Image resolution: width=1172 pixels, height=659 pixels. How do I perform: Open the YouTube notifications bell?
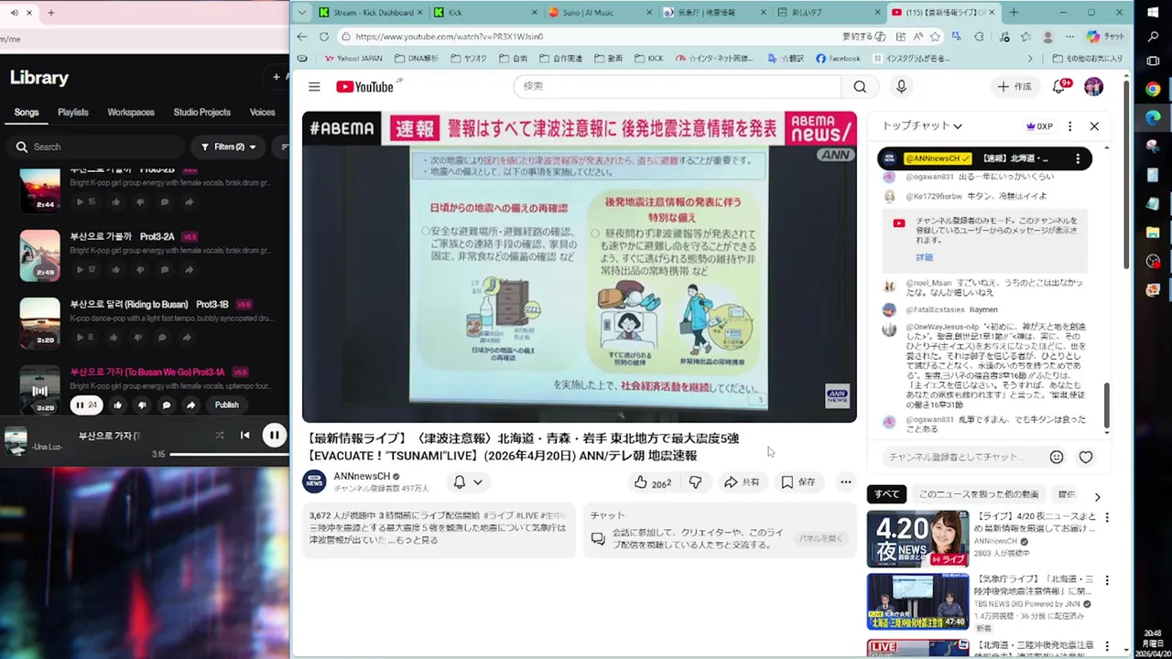1059,86
